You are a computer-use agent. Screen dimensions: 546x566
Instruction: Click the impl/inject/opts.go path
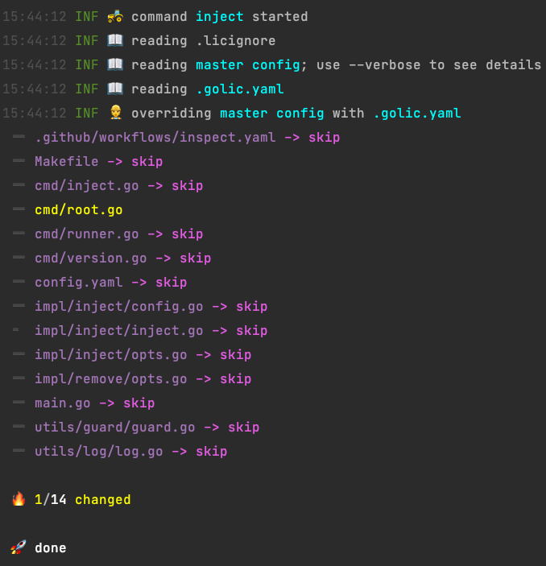tap(111, 355)
